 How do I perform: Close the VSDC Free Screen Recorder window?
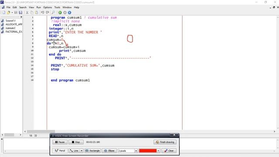[x=174, y=135]
